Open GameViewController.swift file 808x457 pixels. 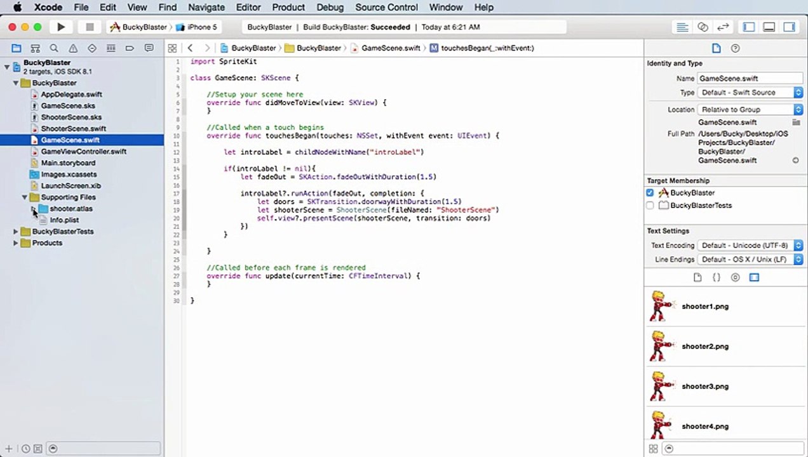84,152
